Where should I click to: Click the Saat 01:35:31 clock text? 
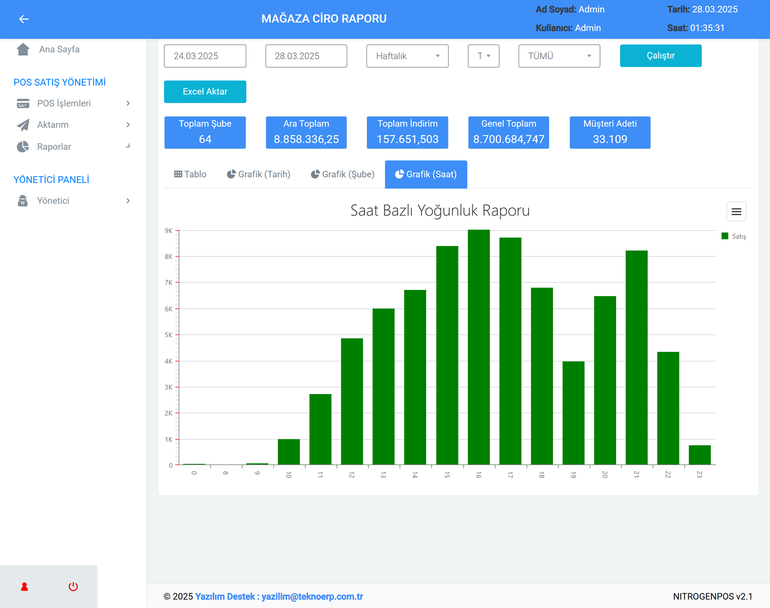pyautogui.click(x=696, y=28)
